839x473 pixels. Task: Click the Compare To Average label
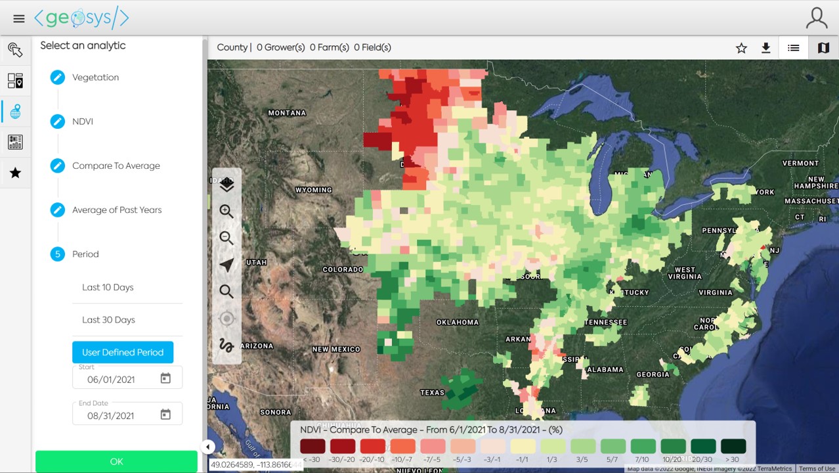[x=116, y=166]
